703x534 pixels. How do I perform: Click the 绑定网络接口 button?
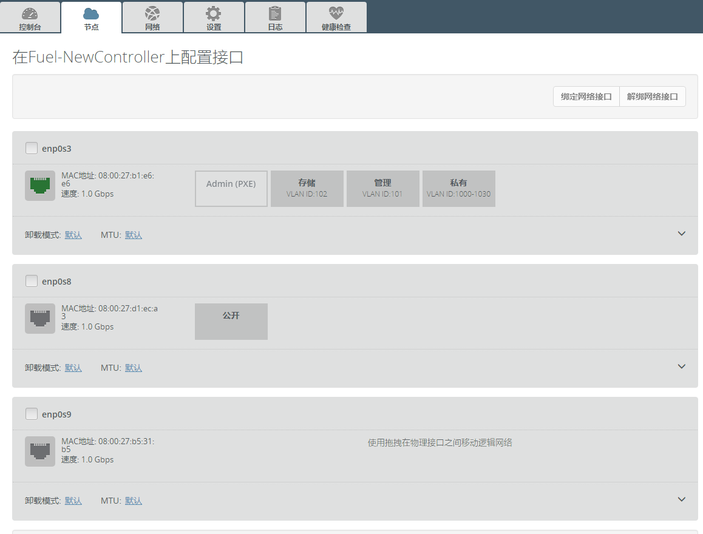pos(586,96)
